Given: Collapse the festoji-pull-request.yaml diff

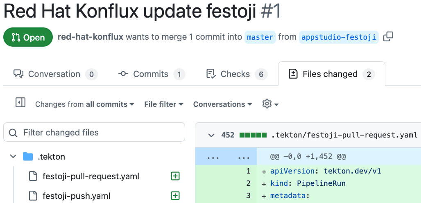Looking at the screenshot, I should coord(211,135).
